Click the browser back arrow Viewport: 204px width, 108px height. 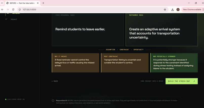[2, 10]
